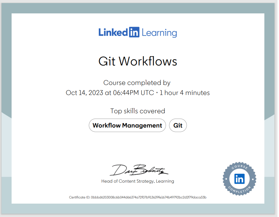Click the "at" word in the completion line
The image size is (279, 217).
(108, 93)
